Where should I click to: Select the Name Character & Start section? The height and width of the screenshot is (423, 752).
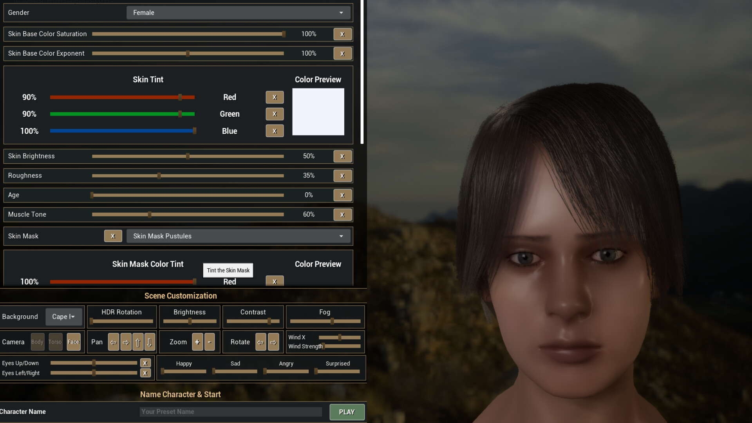coord(181,394)
